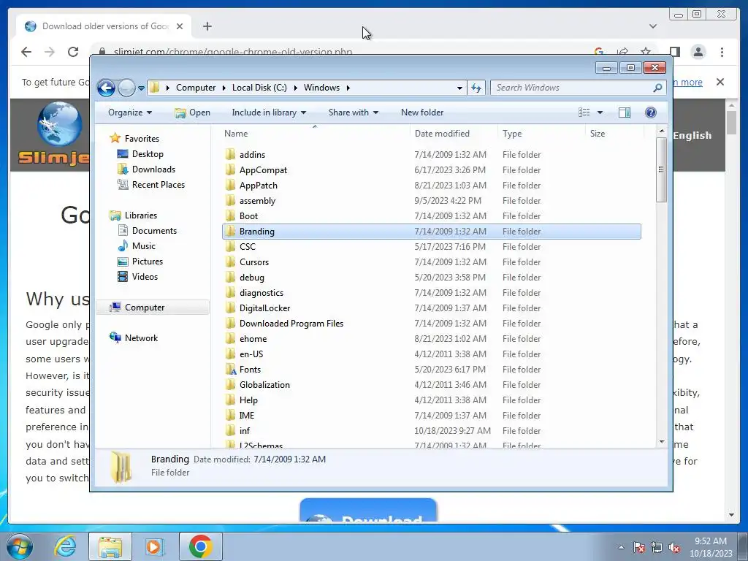Screen dimensions: 748x561
Task: Open Include in library menu
Action: 269,112
